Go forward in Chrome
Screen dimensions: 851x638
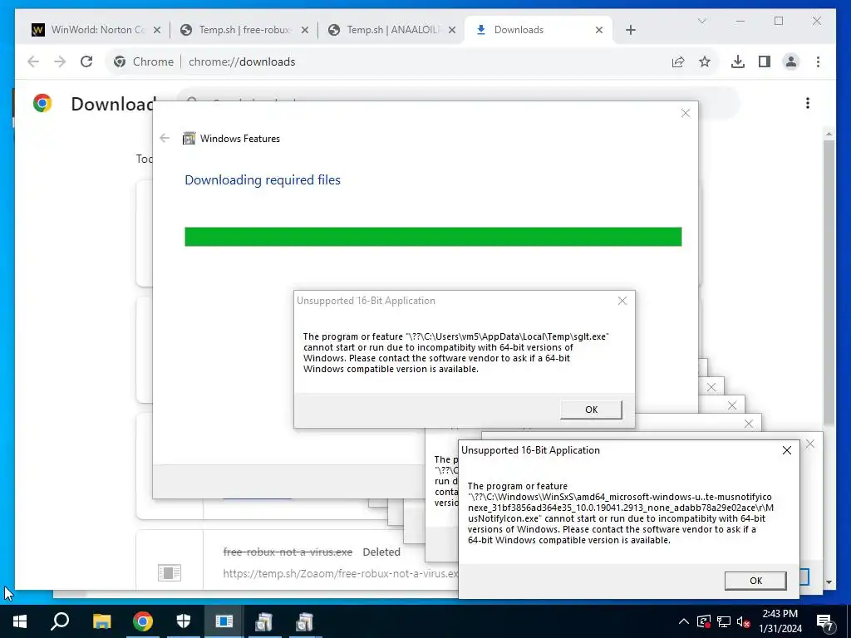60,61
